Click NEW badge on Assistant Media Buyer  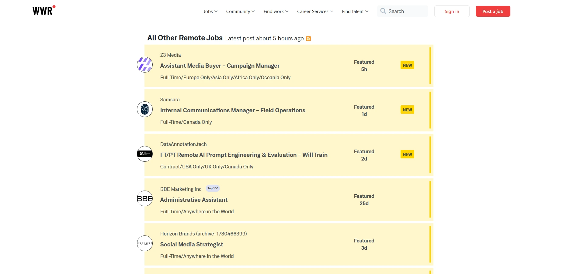[x=407, y=65]
